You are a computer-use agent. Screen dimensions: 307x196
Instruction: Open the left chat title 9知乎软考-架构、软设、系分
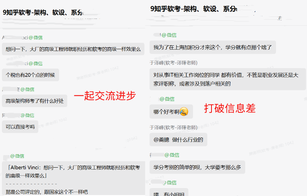(43, 12)
